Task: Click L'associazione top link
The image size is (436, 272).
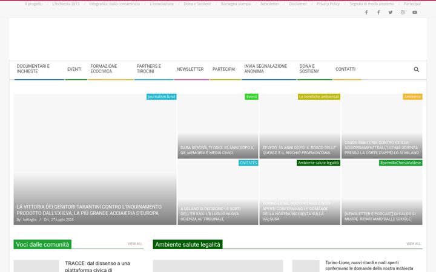Action: coord(162,4)
